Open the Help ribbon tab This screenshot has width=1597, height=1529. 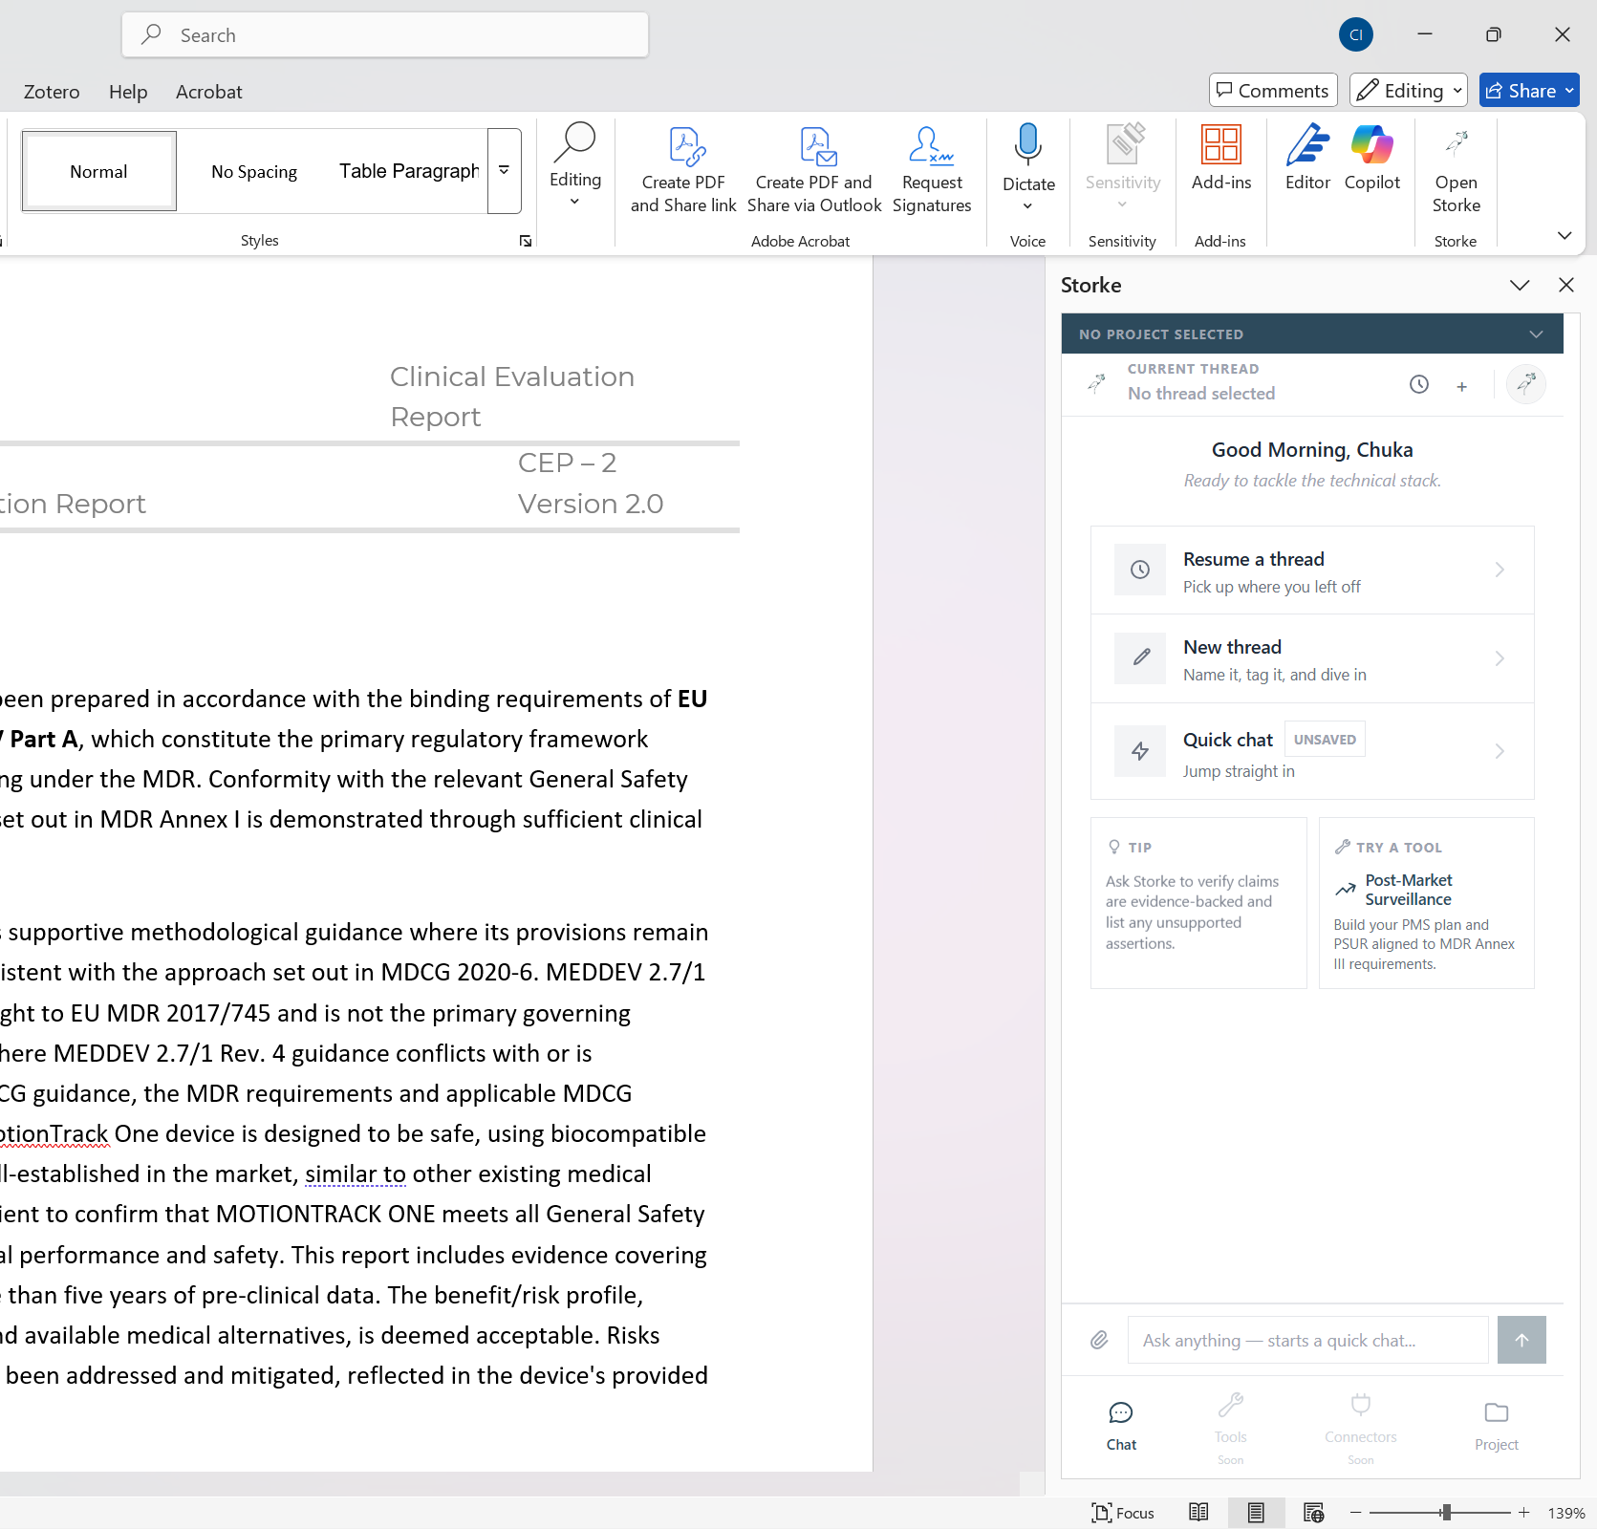tap(128, 92)
